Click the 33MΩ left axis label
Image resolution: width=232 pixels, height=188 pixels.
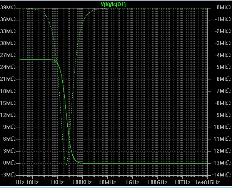click(8, 32)
